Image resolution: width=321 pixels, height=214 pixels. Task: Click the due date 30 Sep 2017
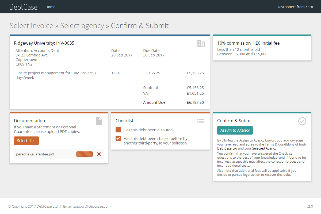point(154,55)
